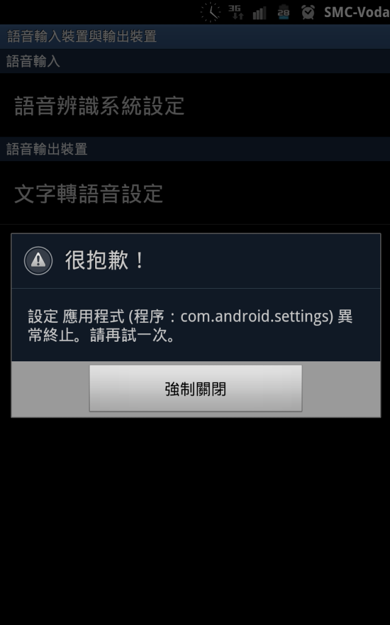
Task: Tap the warning triangle icon in the dialog
Action: tap(38, 261)
